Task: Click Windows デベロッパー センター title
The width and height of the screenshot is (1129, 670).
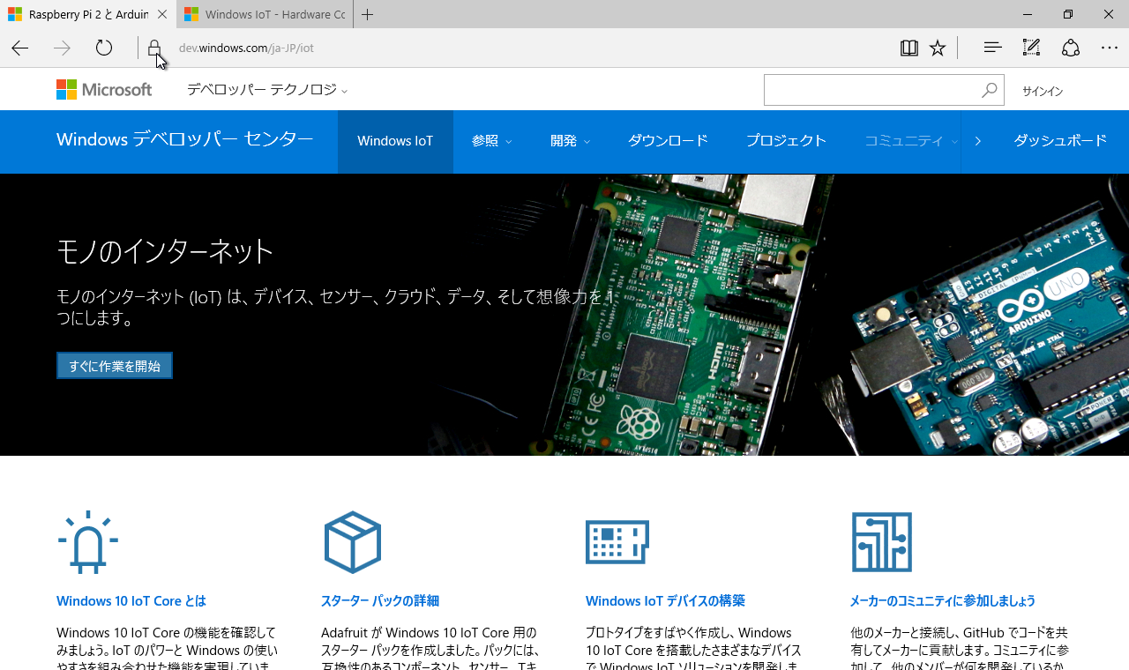Action: [x=184, y=139]
